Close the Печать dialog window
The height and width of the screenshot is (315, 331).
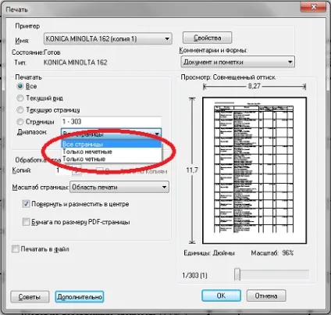(x=313, y=7)
